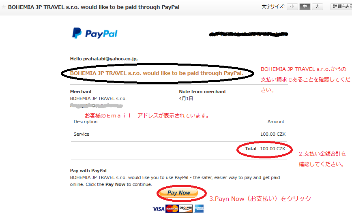Click the Note from merchant date 4月1日

pos(186,98)
